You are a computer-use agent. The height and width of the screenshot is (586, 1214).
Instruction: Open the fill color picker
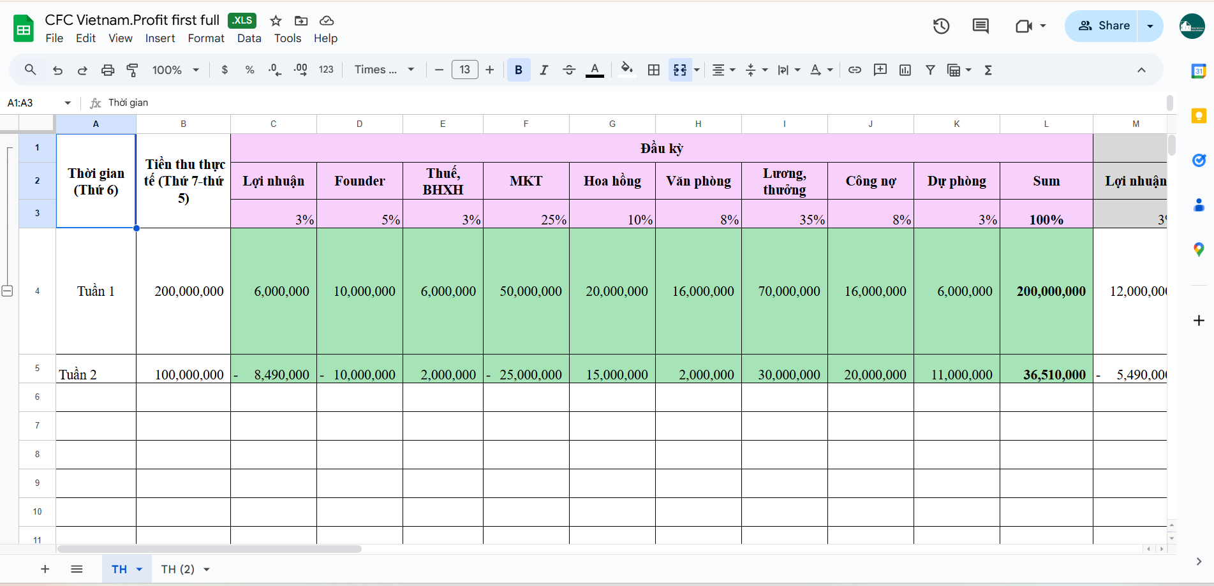pos(627,70)
